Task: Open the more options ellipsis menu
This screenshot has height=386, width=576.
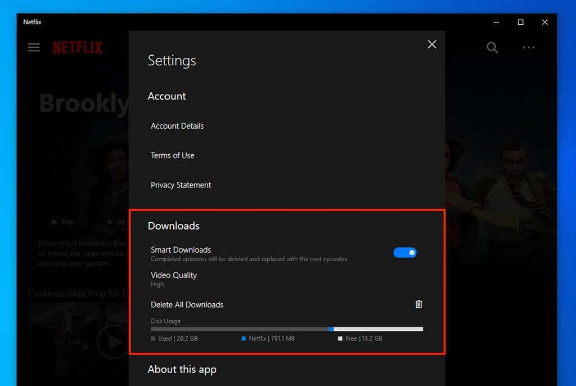Action: 528,48
